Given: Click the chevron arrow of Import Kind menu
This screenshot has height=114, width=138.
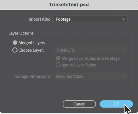Looking at the screenshot, I should (124, 19).
